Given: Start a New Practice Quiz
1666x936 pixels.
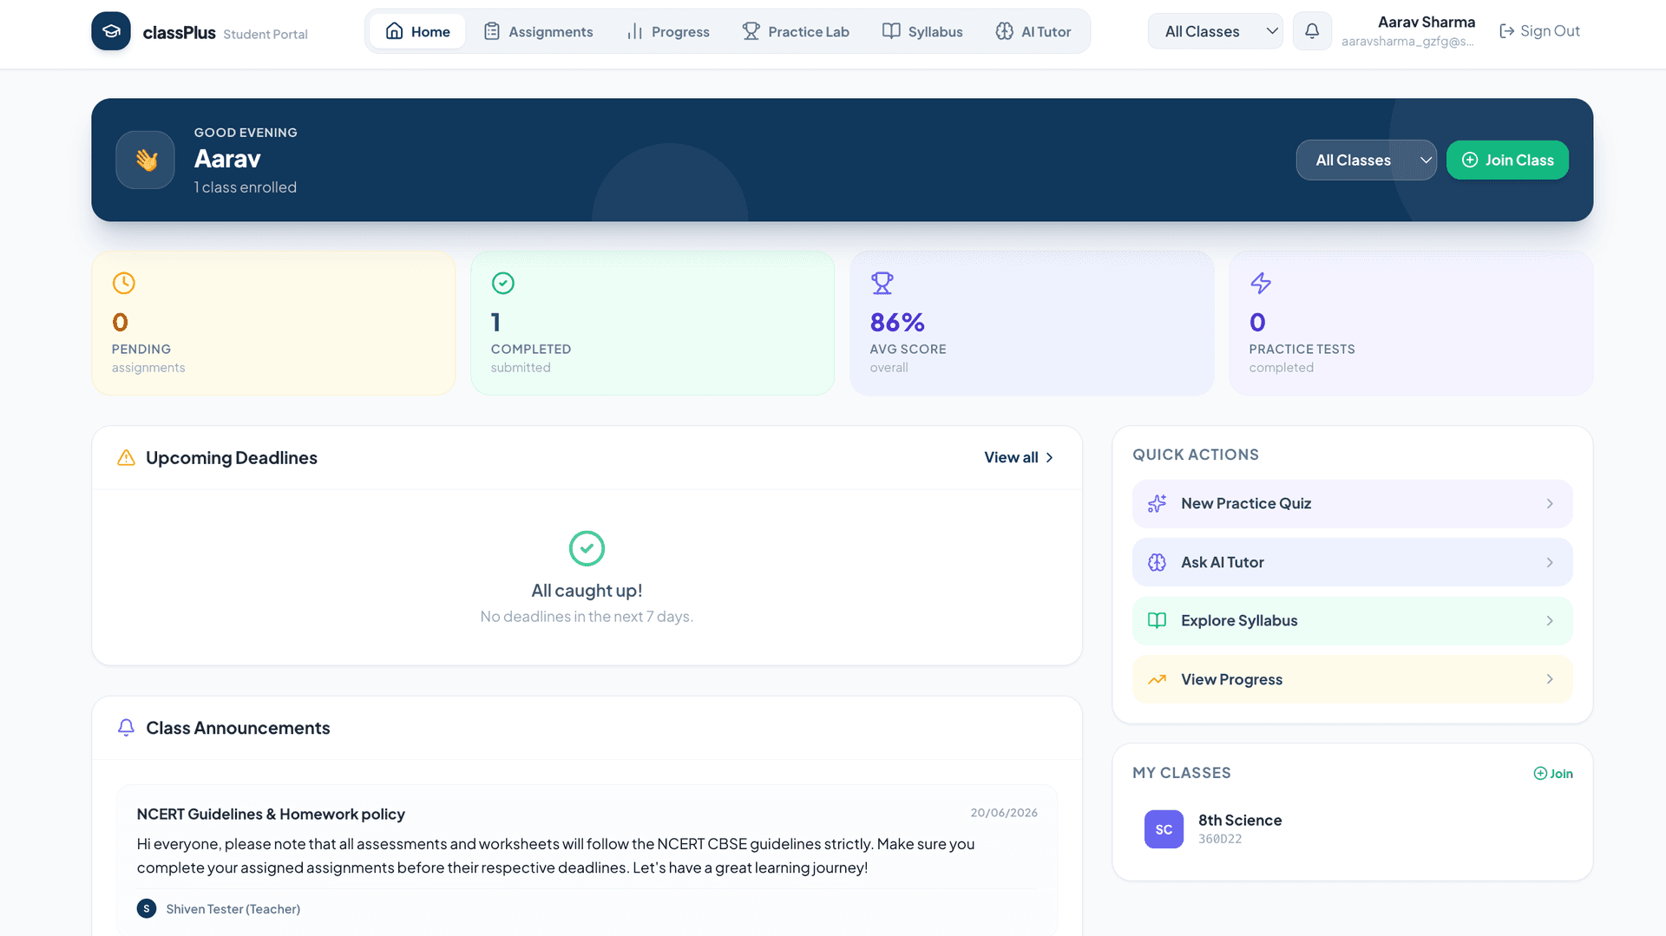Looking at the screenshot, I should (x=1352, y=504).
